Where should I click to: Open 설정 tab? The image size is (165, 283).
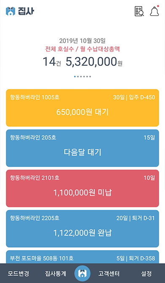point(146,274)
